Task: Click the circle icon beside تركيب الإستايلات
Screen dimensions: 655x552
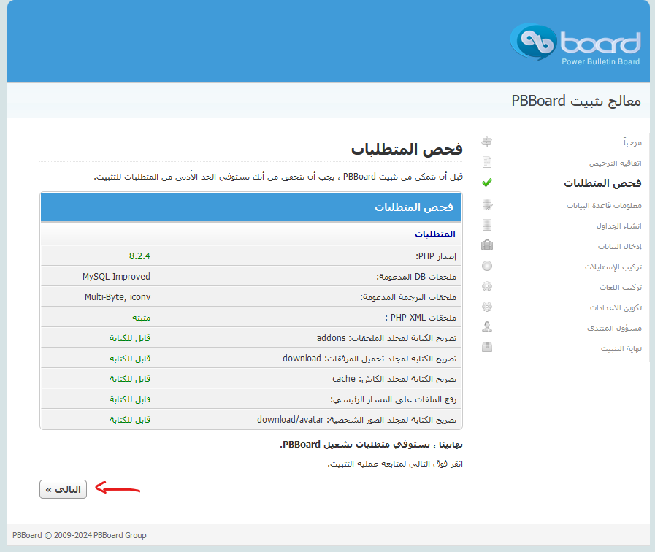Action: click(x=486, y=266)
